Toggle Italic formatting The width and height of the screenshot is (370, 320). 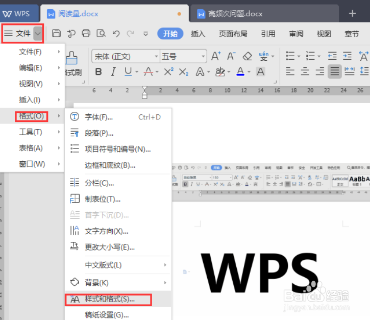tap(113, 71)
